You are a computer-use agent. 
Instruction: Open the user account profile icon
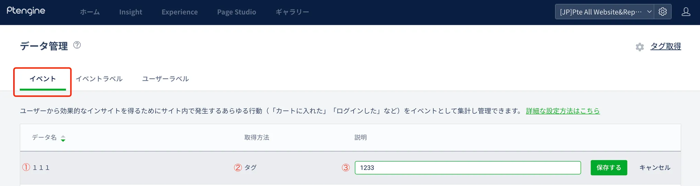pyautogui.click(x=686, y=12)
